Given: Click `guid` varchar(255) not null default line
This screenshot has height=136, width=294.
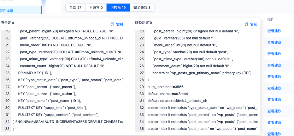Looking at the screenshot, I should click(x=183, y=38).
